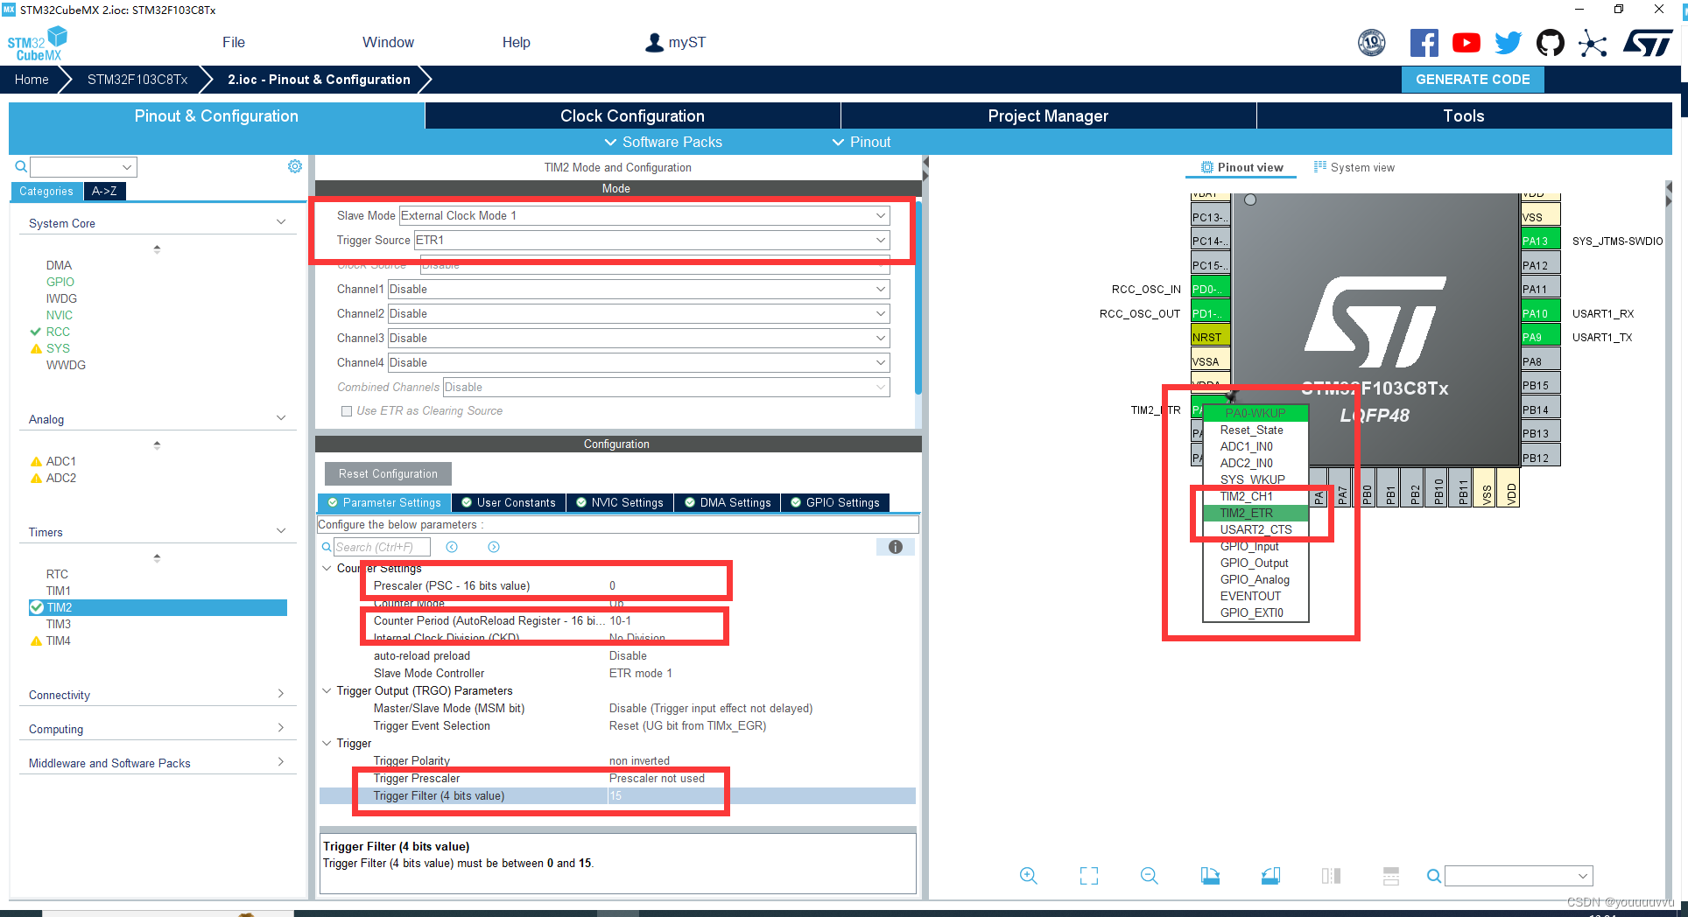Click the ST logo icon
Viewport: 1688px width, 917px height.
tap(1648, 43)
